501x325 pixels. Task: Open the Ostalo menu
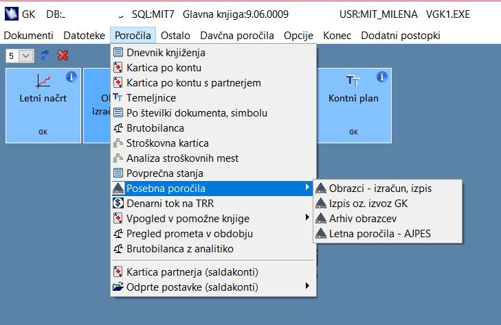(x=175, y=36)
